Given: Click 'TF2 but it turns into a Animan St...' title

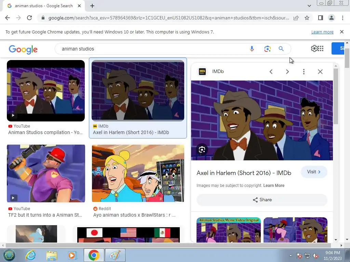Looking at the screenshot, I should coord(45,215).
